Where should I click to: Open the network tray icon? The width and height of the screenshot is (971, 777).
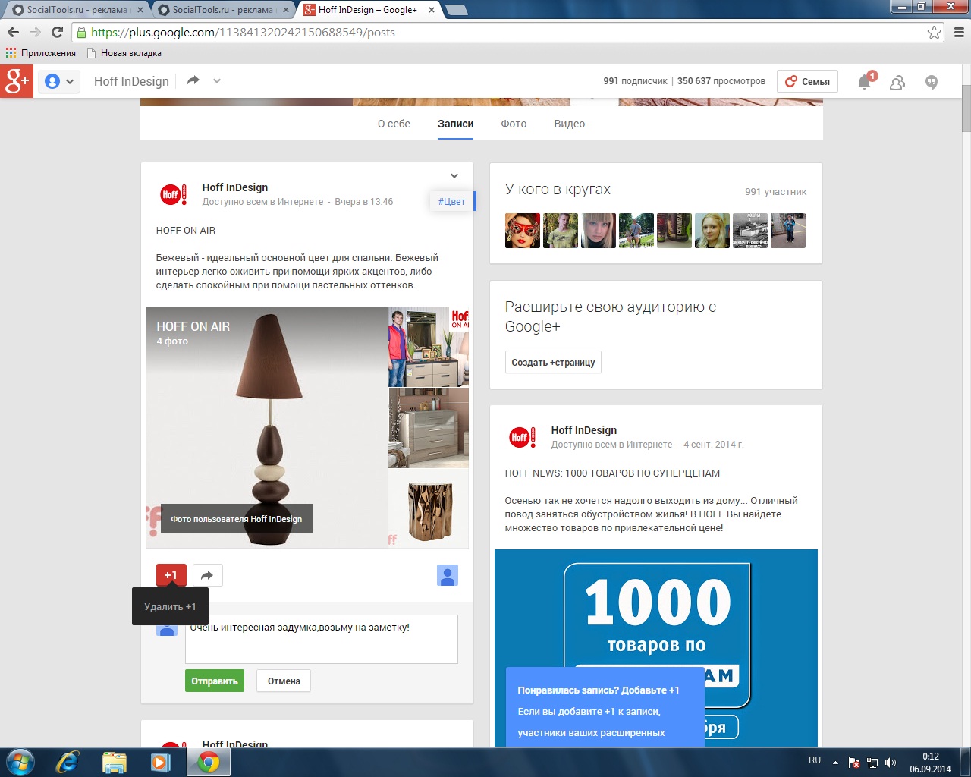(x=872, y=763)
